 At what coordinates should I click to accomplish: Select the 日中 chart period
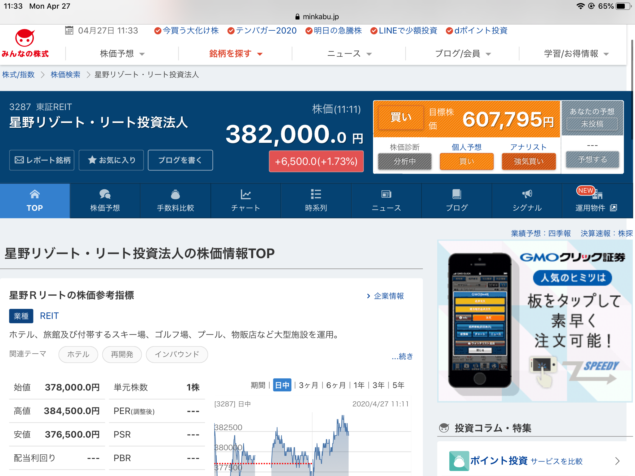click(282, 385)
